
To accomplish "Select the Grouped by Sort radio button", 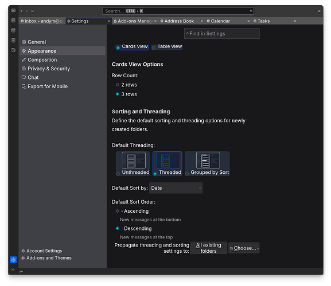I will click(x=187, y=174).
